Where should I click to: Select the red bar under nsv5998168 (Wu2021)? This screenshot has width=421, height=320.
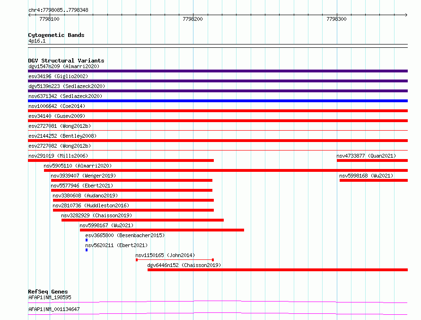pos(374,180)
